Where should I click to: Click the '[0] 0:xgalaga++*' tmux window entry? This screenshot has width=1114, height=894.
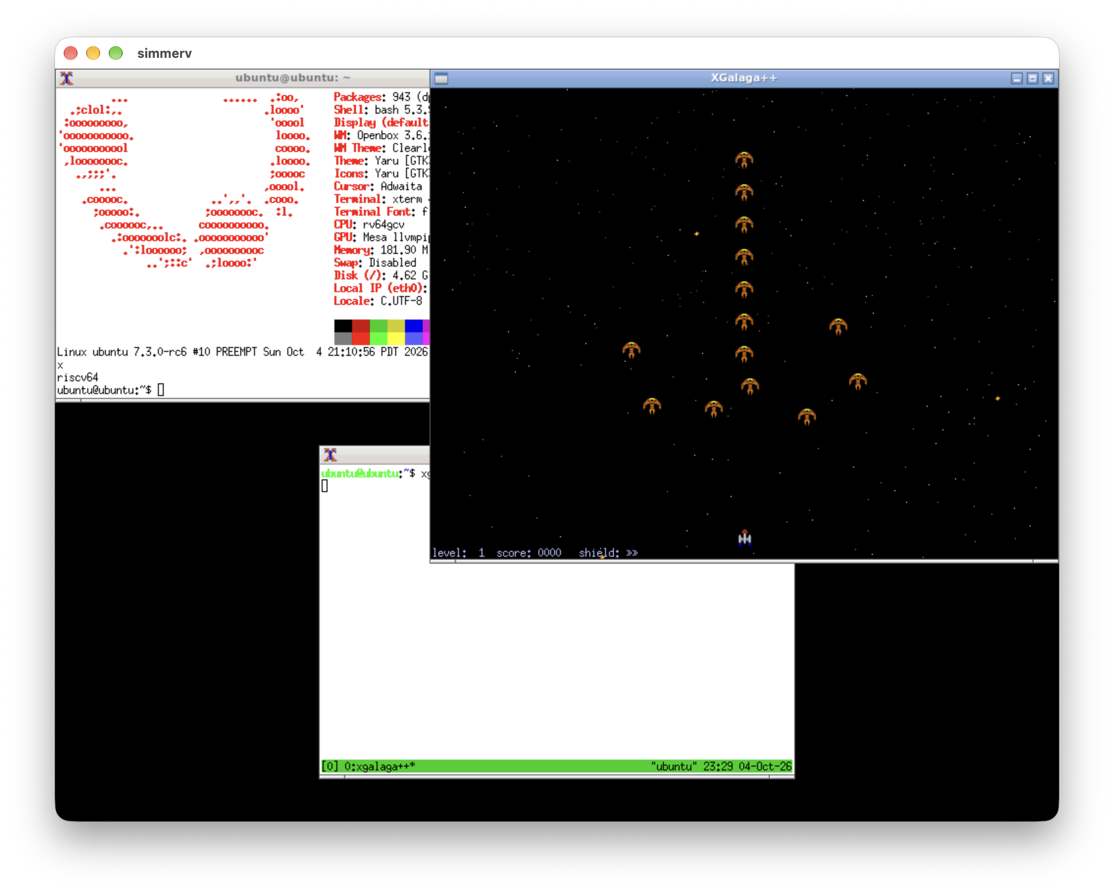coord(368,767)
